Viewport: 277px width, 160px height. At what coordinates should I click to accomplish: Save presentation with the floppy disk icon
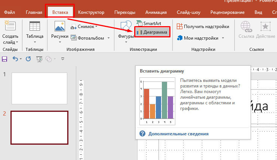tap(4, 59)
